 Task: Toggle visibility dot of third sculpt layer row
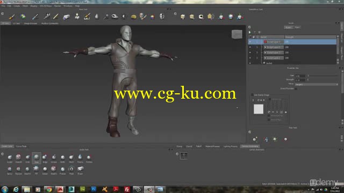pos(250,53)
